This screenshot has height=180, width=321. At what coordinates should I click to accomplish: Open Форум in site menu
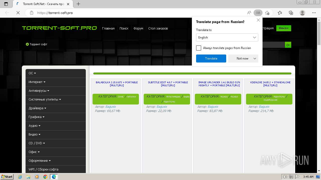click(138, 28)
